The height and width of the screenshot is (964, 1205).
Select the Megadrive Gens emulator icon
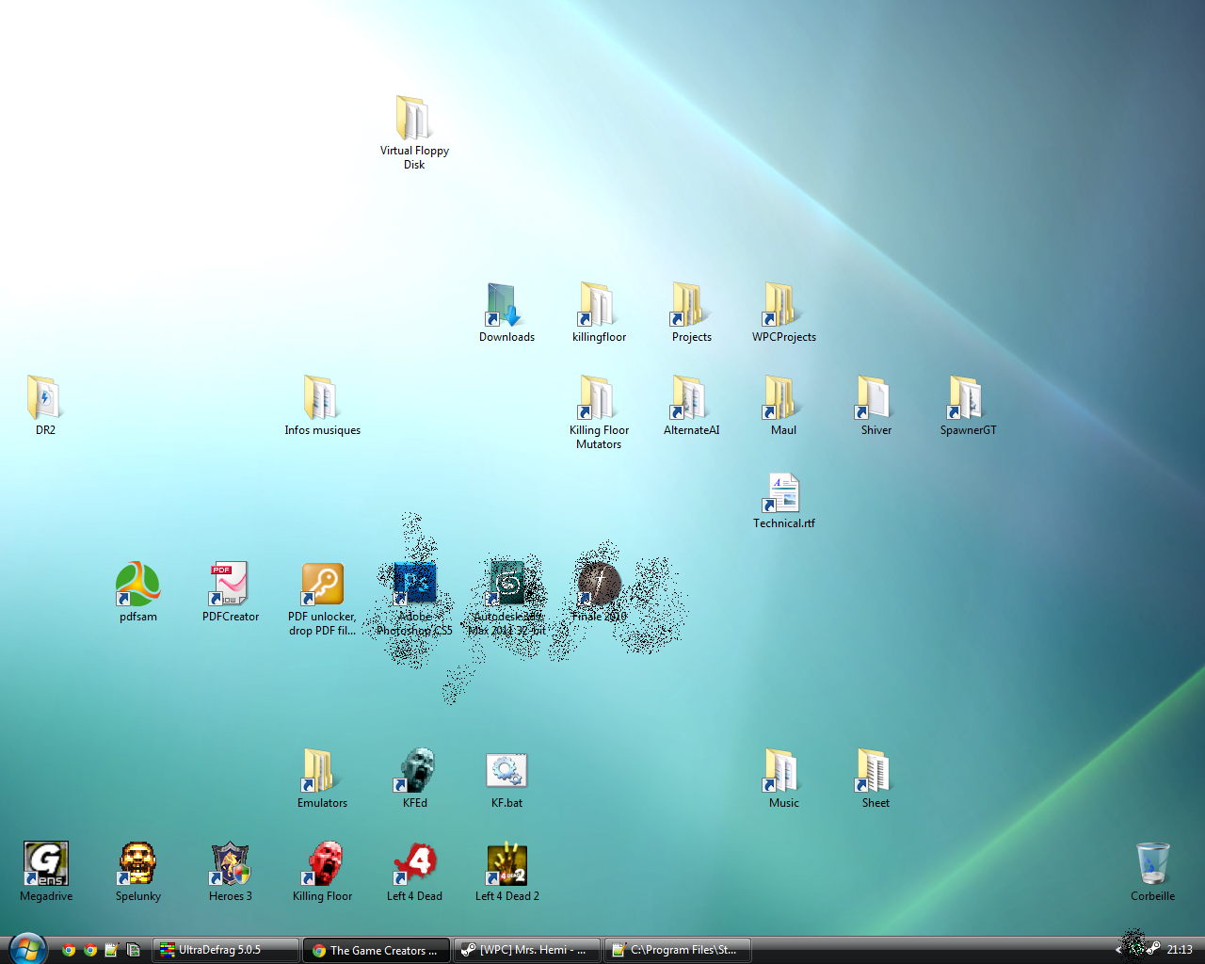45,864
